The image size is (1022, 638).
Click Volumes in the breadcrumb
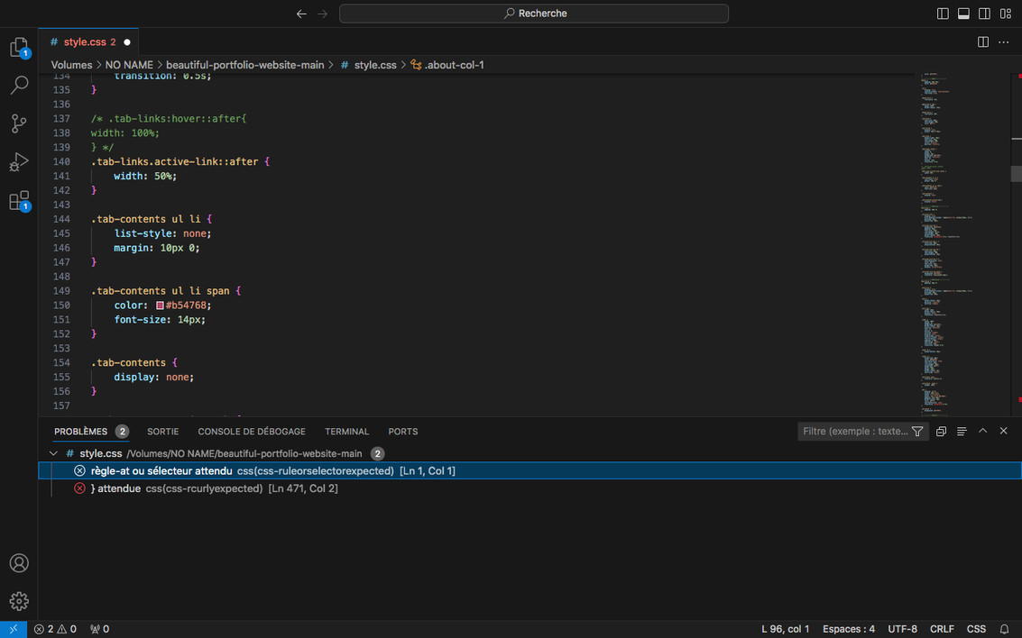click(71, 65)
